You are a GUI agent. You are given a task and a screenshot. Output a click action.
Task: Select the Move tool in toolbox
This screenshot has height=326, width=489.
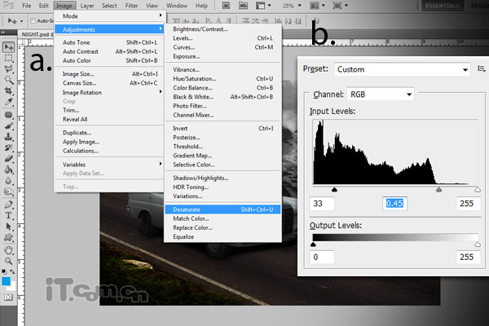(8, 47)
